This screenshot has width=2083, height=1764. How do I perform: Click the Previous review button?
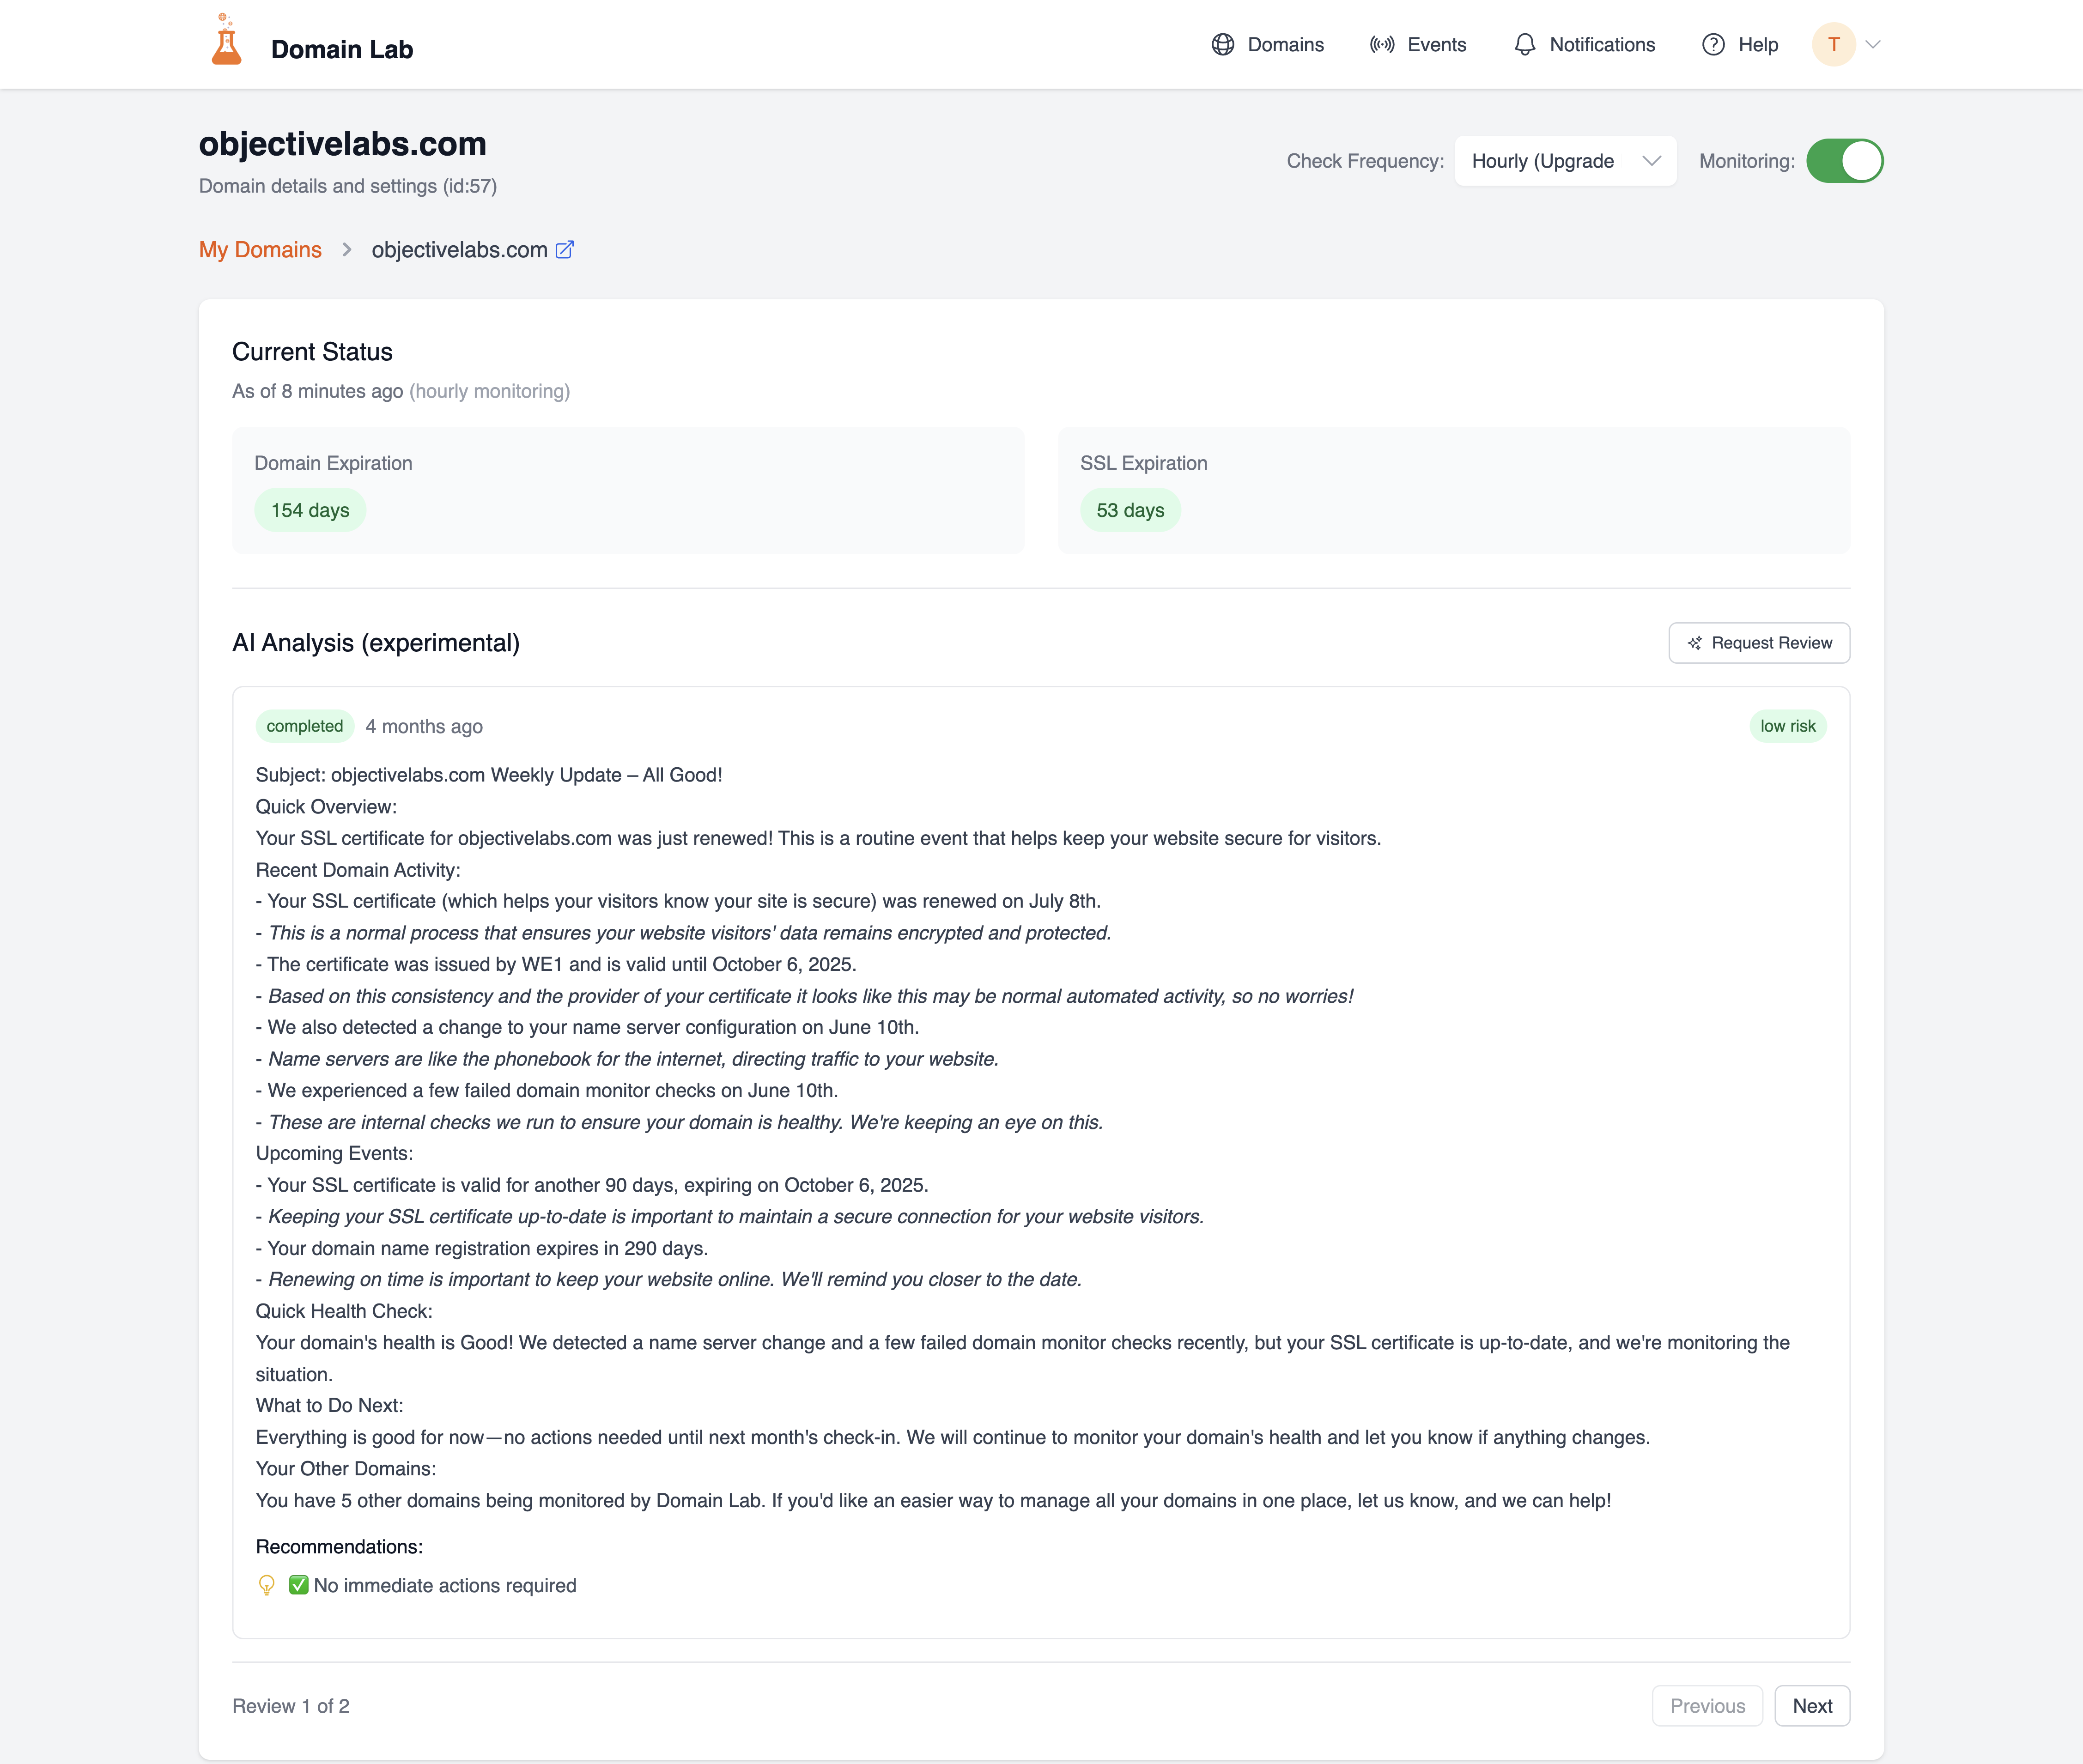[x=1707, y=1706]
